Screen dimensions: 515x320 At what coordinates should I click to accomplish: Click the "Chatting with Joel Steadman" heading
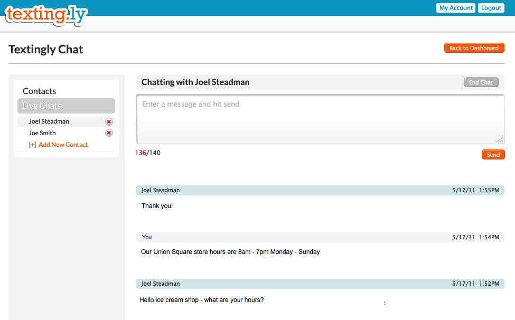point(195,82)
